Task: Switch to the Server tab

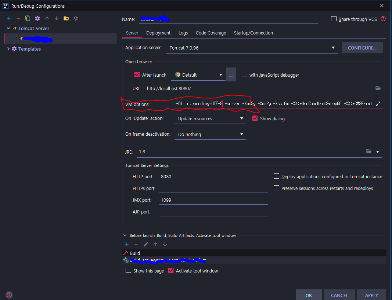Action: [x=132, y=33]
